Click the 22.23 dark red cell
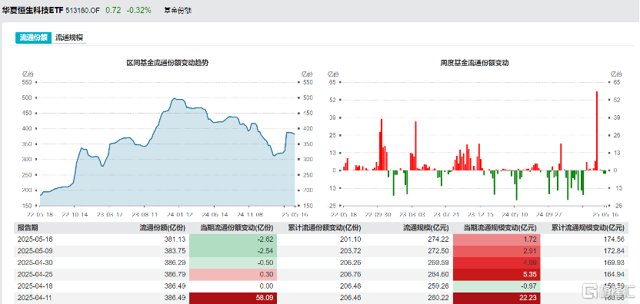640x304 pixels. (x=496, y=299)
